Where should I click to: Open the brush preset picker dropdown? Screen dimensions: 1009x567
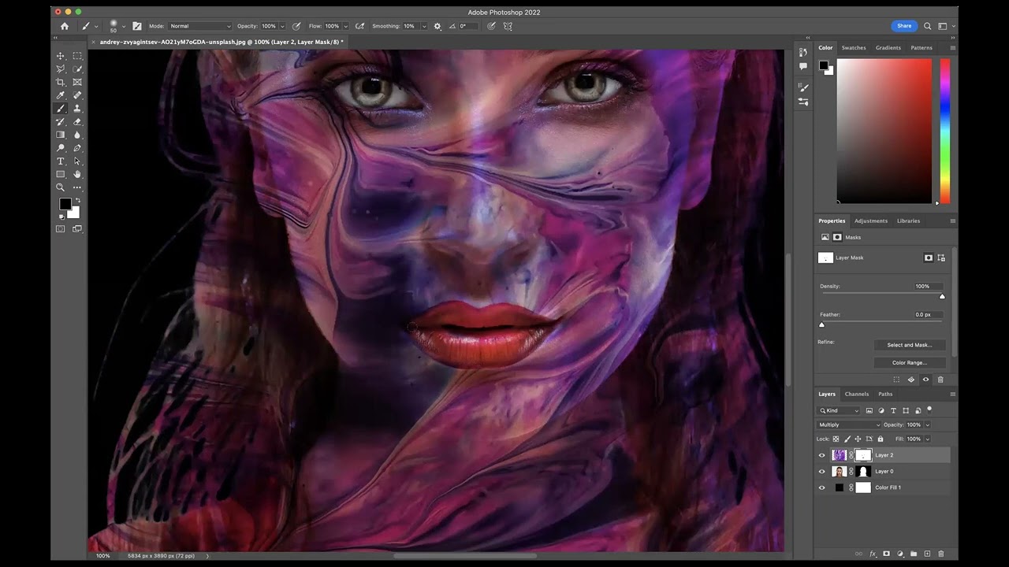pos(124,26)
